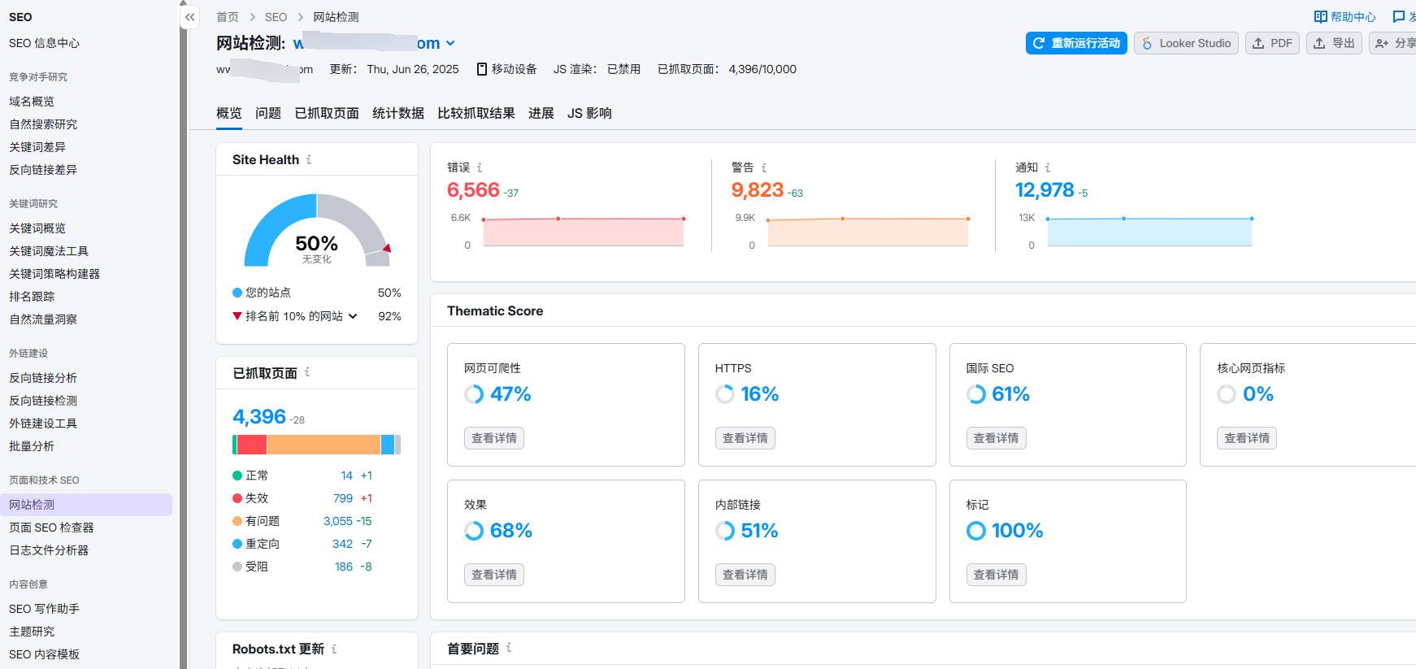
Task: Click the blue 重定向 segment of crawled bar
Action: (x=388, y=445)
